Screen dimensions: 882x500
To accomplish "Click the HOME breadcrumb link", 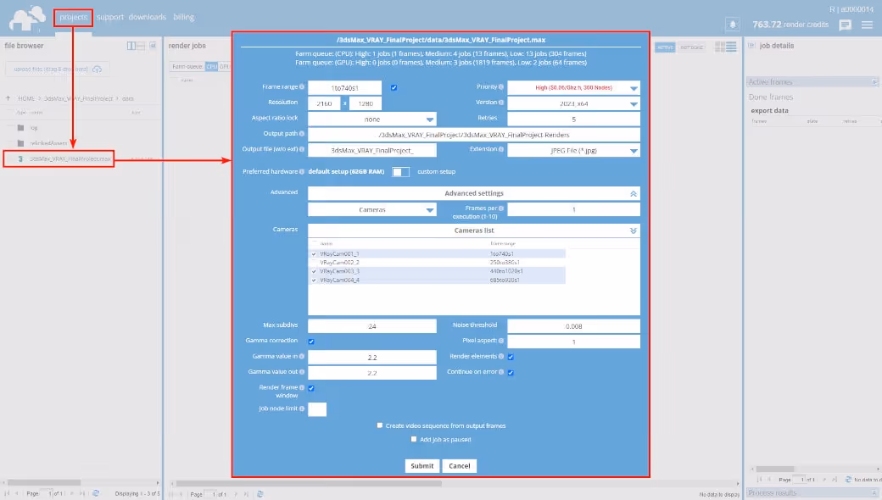I will tap(26, 98).
